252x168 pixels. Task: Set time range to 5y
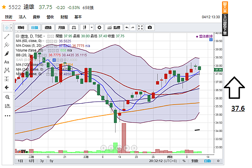51,161
